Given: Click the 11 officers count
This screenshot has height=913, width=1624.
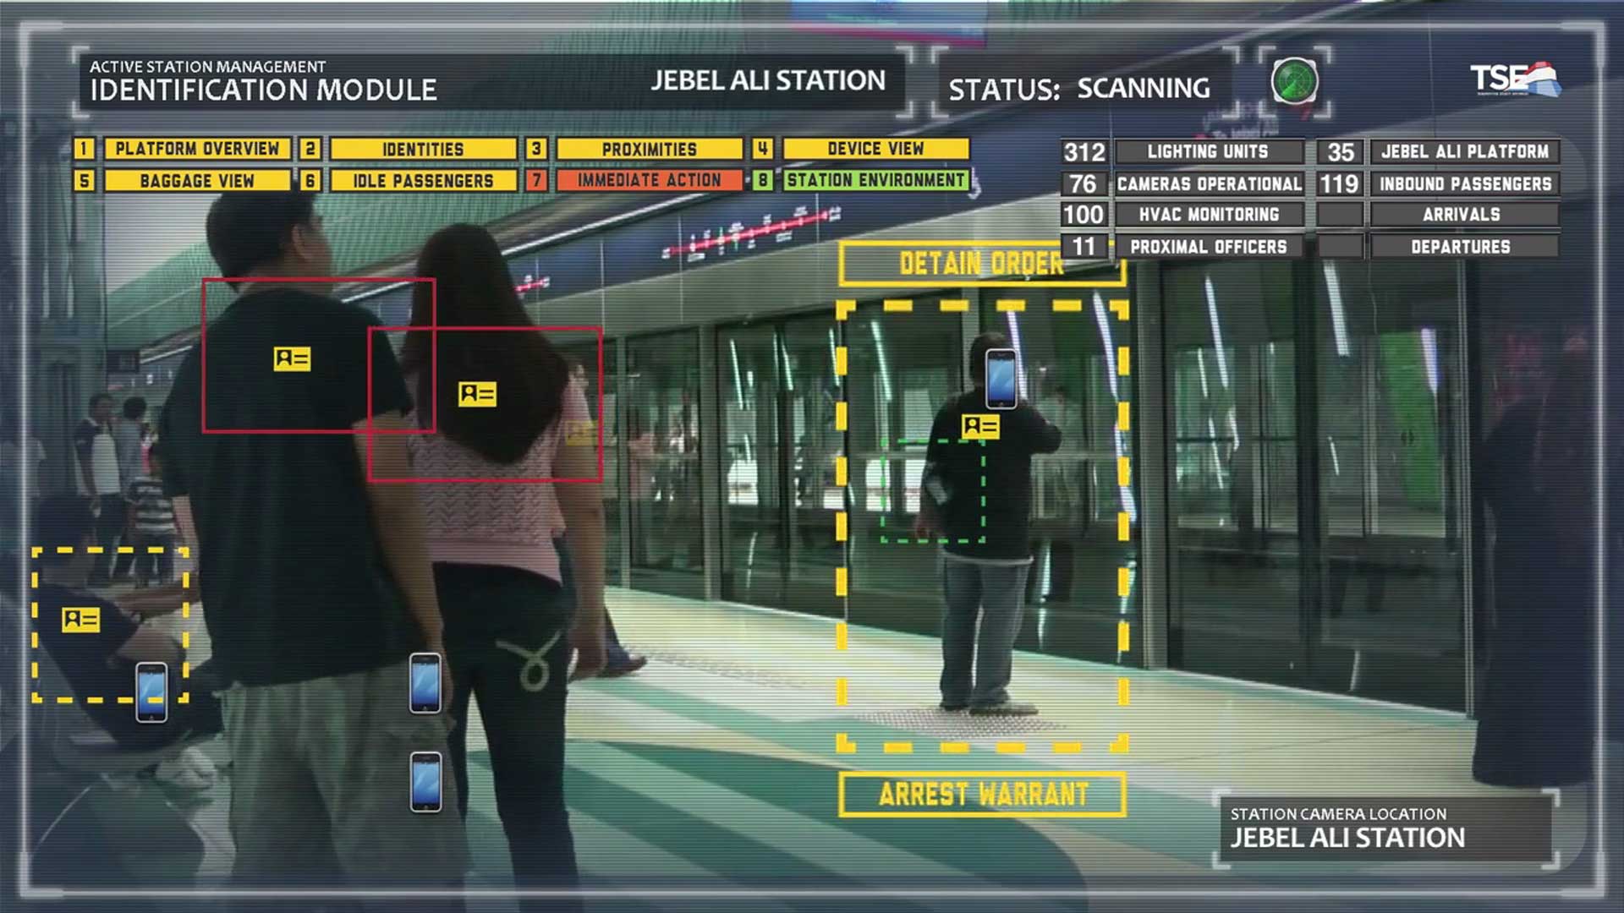Looking at the screenshot, I should coord(1084,247).
